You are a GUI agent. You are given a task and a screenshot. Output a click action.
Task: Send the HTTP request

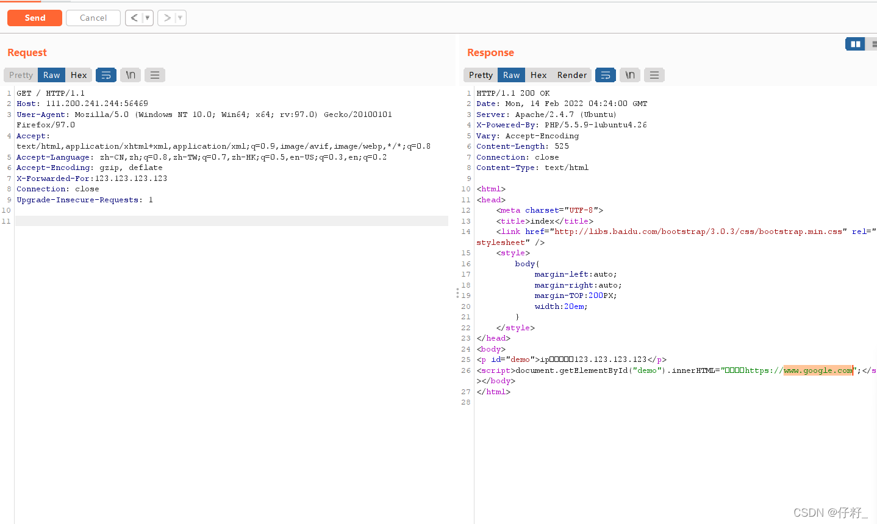pos(35,18)
